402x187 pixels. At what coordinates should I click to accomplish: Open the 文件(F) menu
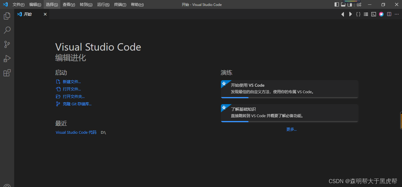coord(19,4)
